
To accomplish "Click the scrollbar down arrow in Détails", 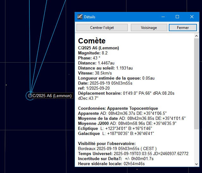I will click(x=196, y=164).
